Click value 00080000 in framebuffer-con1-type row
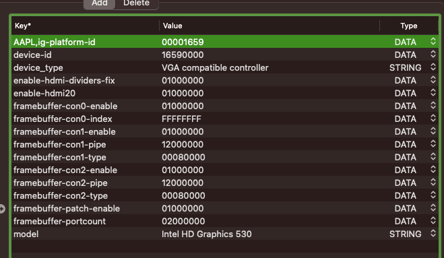The image size is (444, 258). [183, 158]
